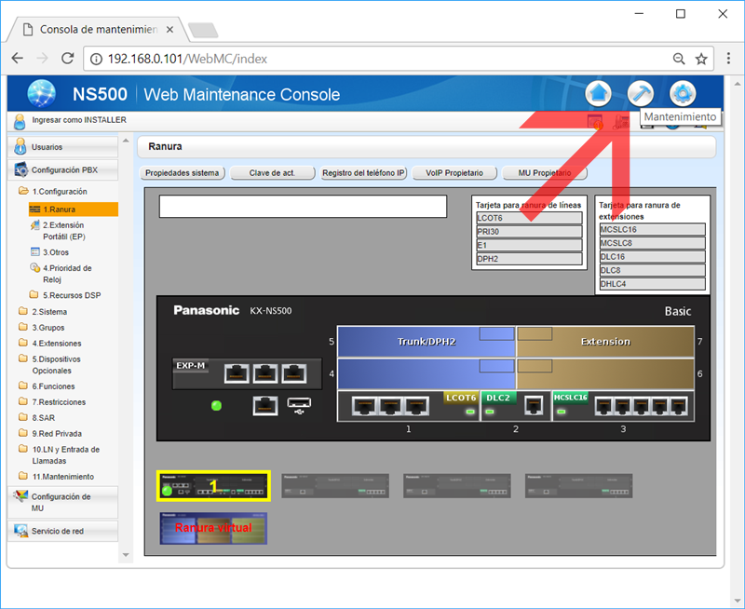Screen dimensions: 745x609
Task: Click the VoIP Propietario button
Action: [x=454, y=172]
